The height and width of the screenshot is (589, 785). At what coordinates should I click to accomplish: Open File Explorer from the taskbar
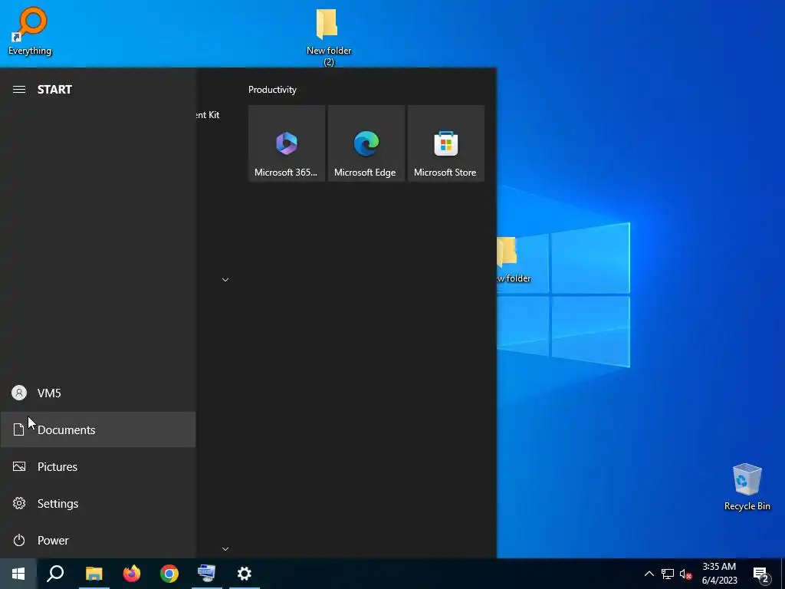pyautogui.click(x=94, y=574)
